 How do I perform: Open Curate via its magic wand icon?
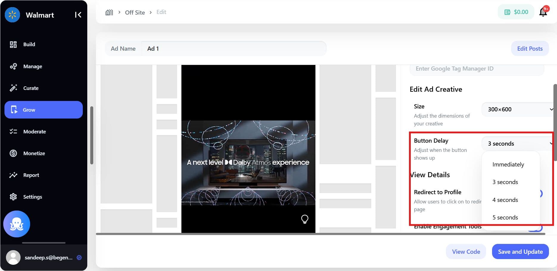click(x=13, y=88)
